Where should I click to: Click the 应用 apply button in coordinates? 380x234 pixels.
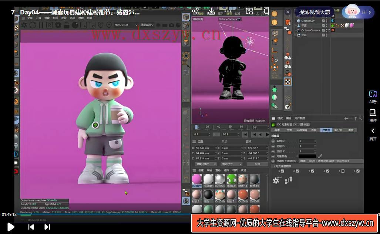pos(258,164)
